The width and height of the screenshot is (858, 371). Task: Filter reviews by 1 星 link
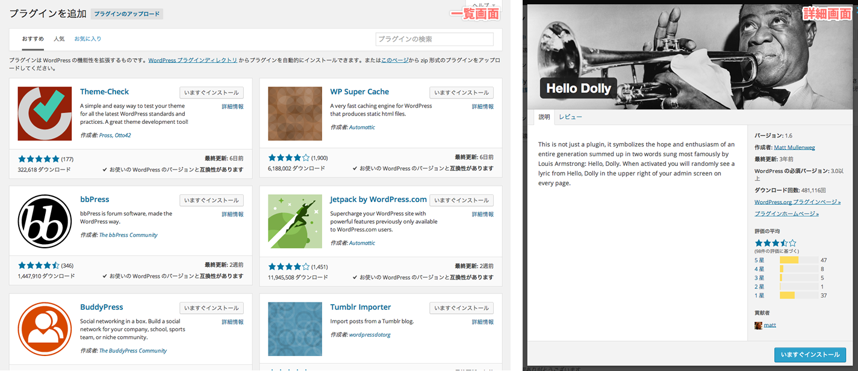759,295
